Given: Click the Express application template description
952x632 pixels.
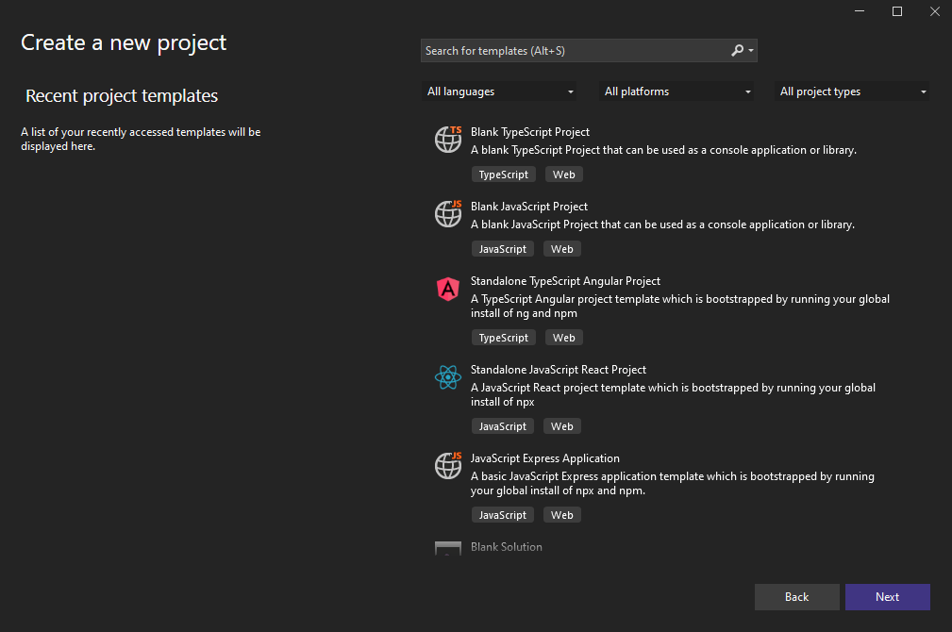Looking at the screenshot, I should tap(672, 483).
